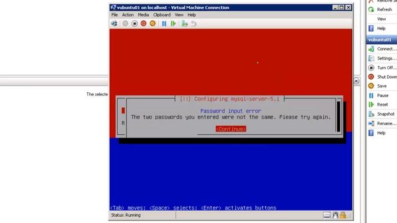Click the Pause icon in Actions pane
397x223 pixels.
point(371,95)
